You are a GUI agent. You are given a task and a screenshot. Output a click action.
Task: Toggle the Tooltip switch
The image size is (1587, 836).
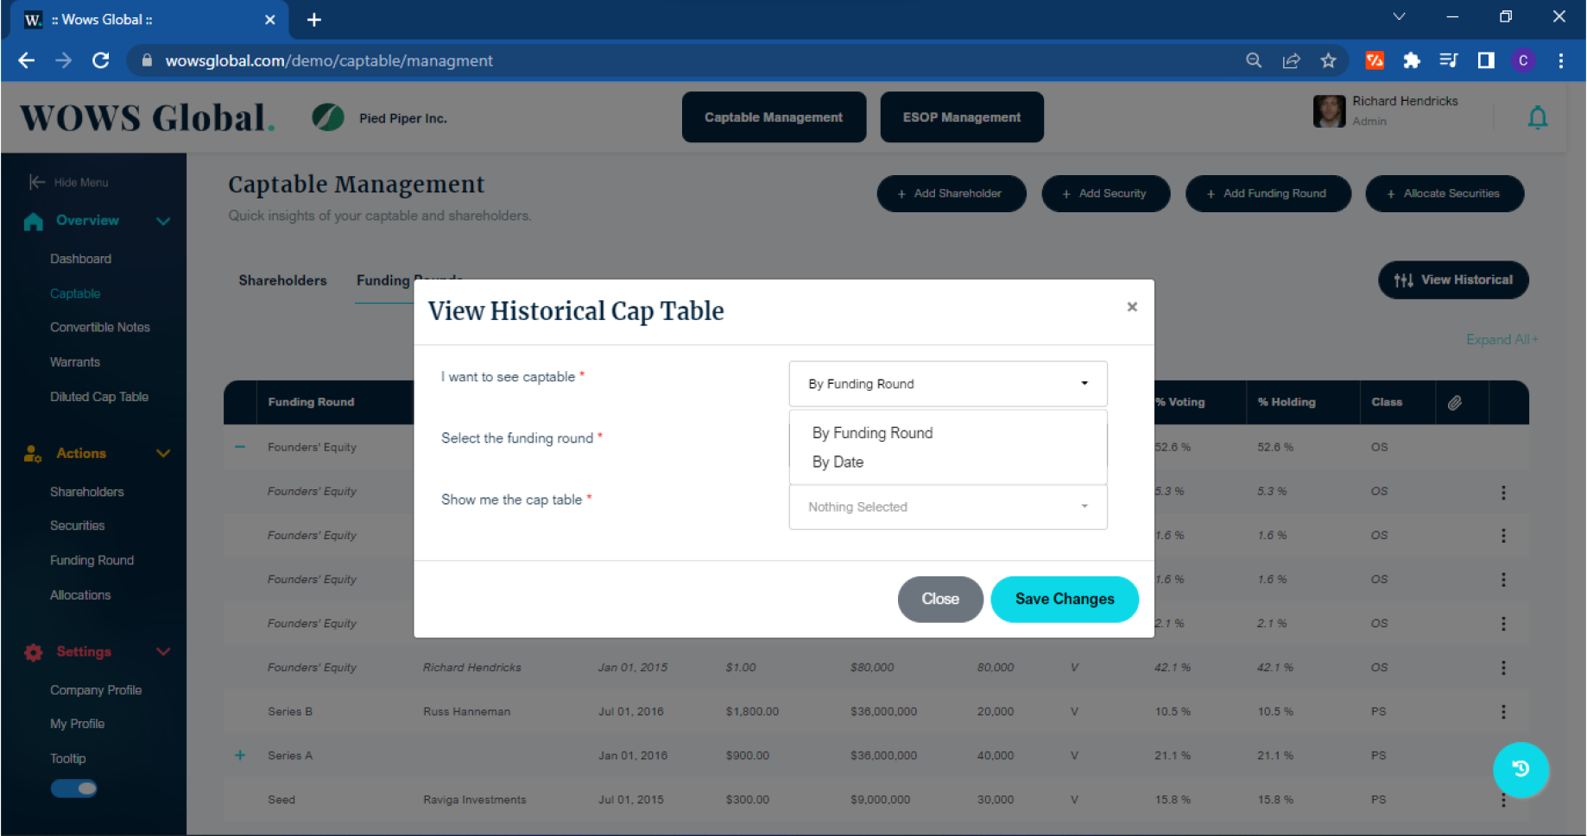pos(74,789)
